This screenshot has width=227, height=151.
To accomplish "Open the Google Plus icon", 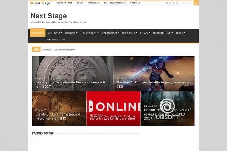I will [171, 3].
